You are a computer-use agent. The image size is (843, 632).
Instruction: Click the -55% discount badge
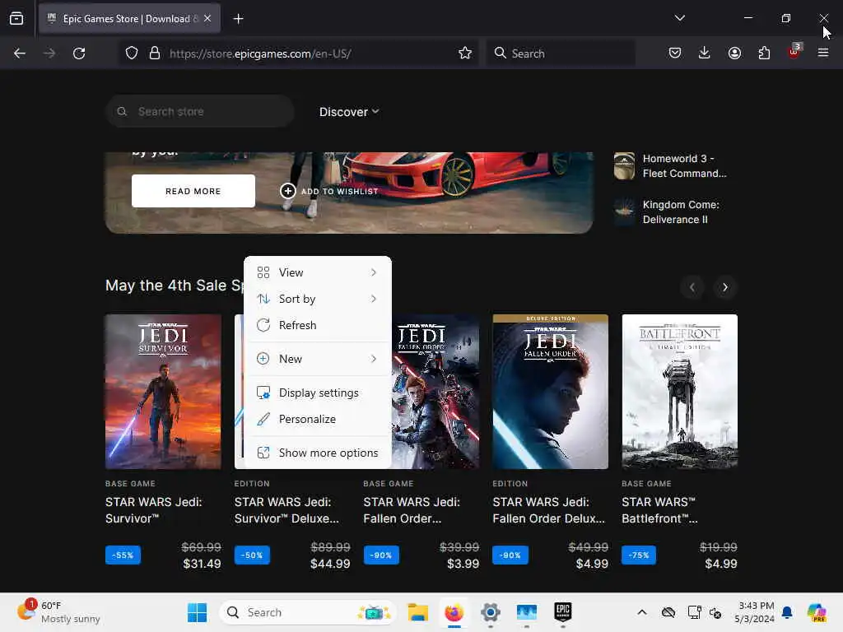(123, 555)
